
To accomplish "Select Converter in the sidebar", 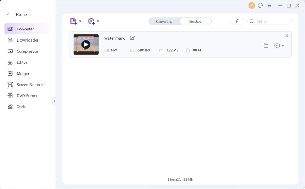I will (x=27, y=29).
